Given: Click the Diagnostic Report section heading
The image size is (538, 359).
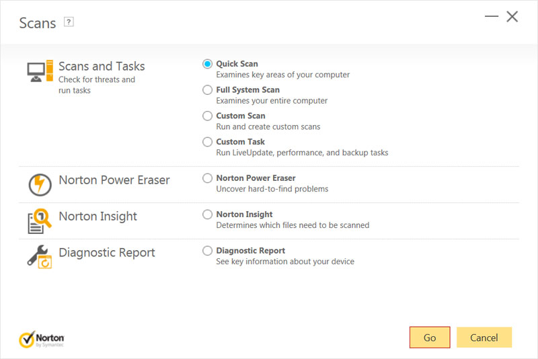Looking at the screenshot, I should coord(107,253).
